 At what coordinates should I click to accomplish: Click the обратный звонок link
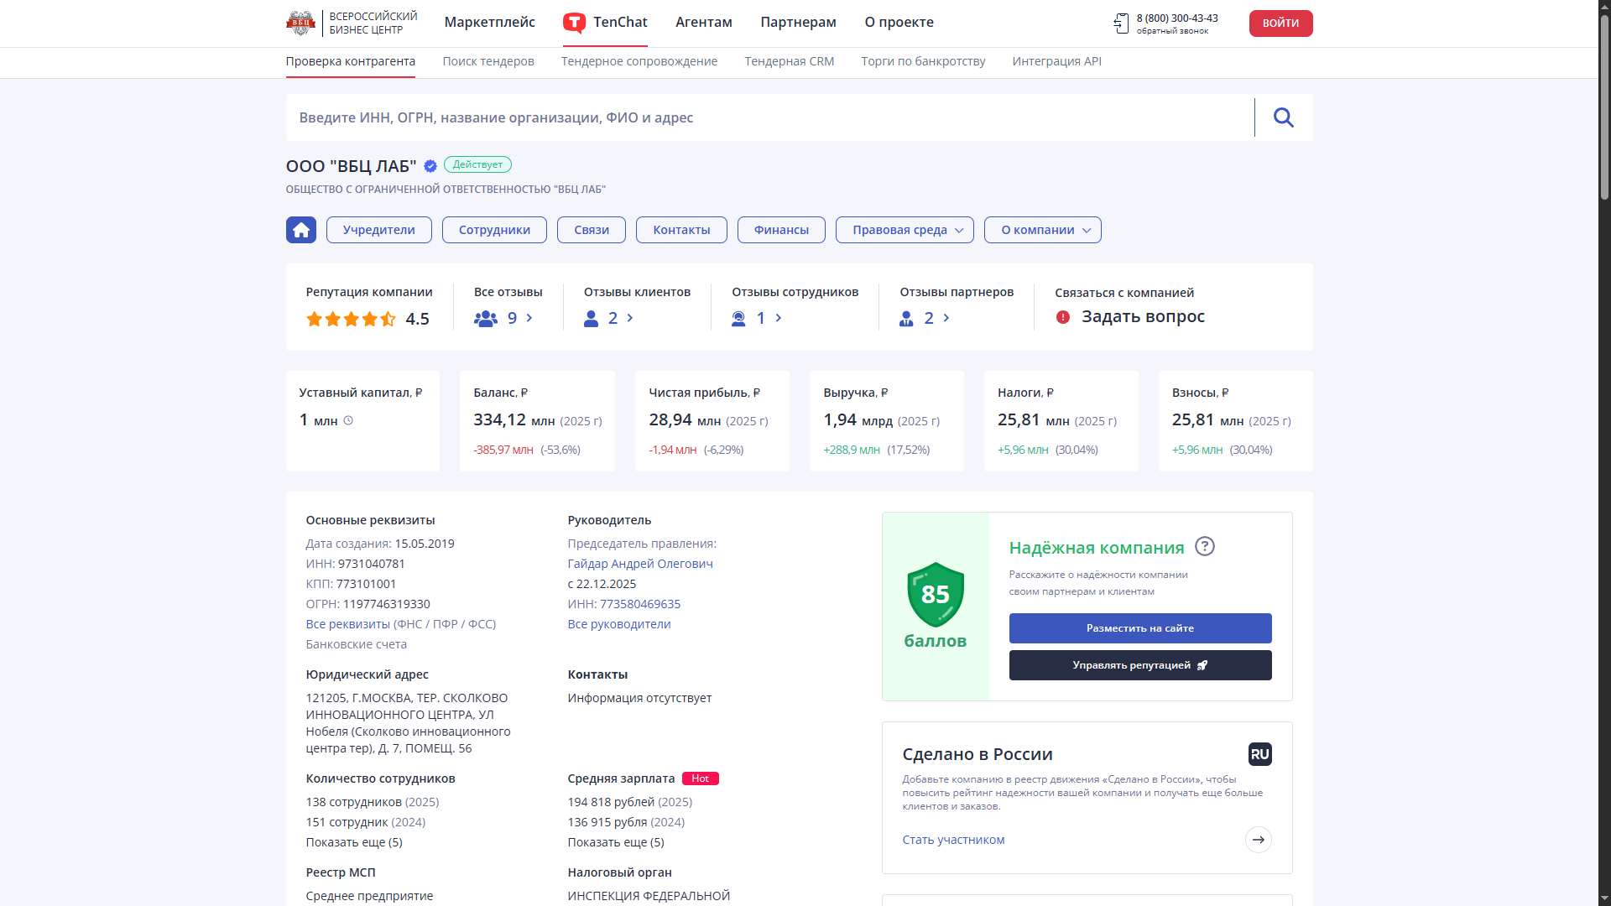click(1173, 32)
